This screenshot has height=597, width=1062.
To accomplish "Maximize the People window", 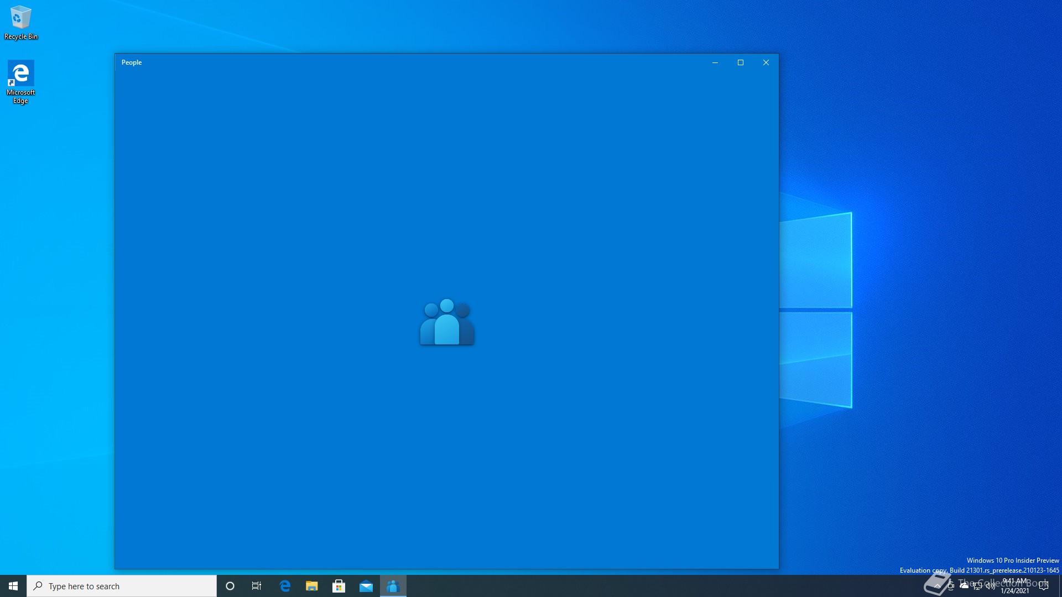I will (x=741, y=62).
